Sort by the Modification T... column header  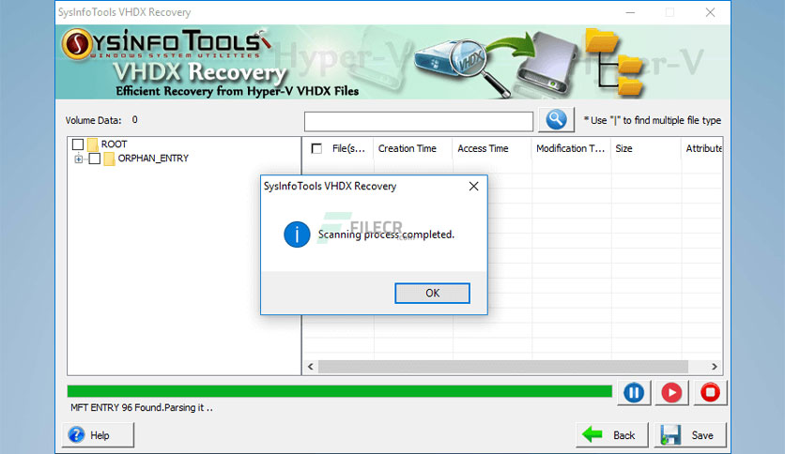coord(571,148)
